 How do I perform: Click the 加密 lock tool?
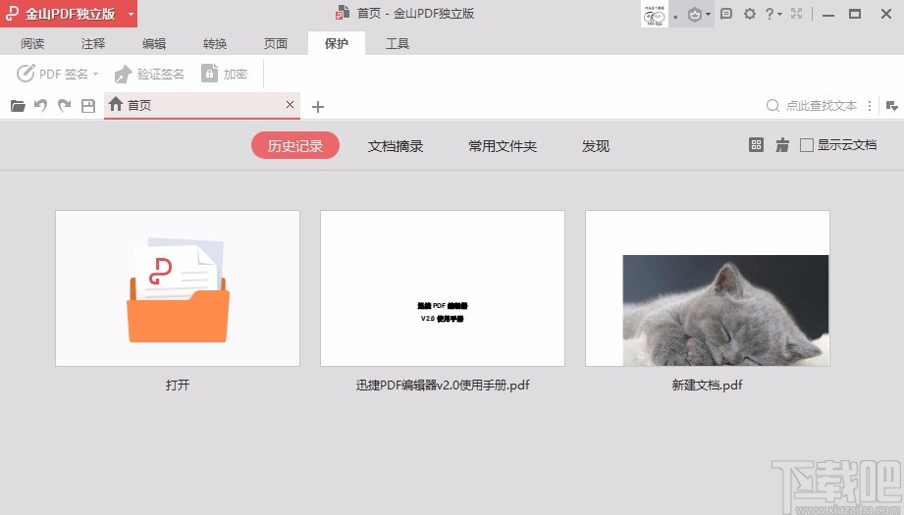coord(224,74)
